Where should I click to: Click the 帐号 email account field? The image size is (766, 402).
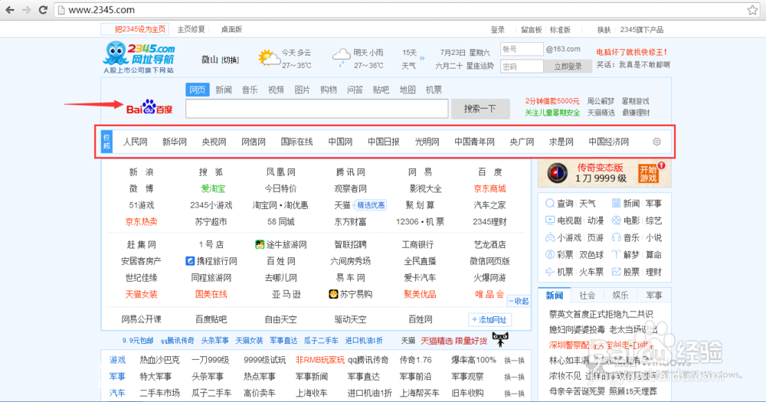tap(522, 49)
